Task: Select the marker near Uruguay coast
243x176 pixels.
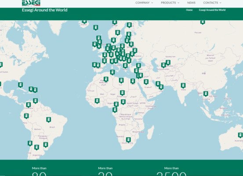Action: 46,145
